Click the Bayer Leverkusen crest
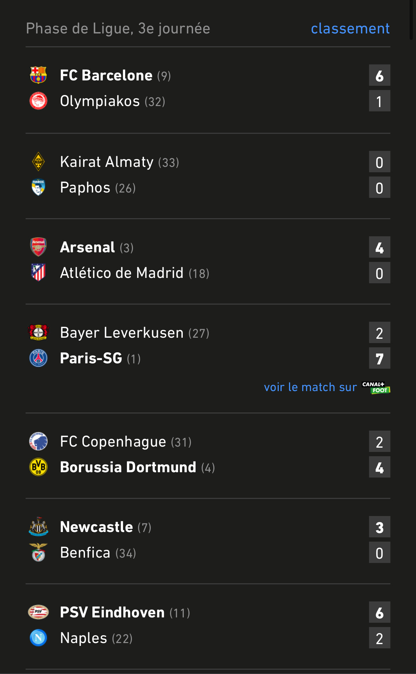 [x=38, y=332]
